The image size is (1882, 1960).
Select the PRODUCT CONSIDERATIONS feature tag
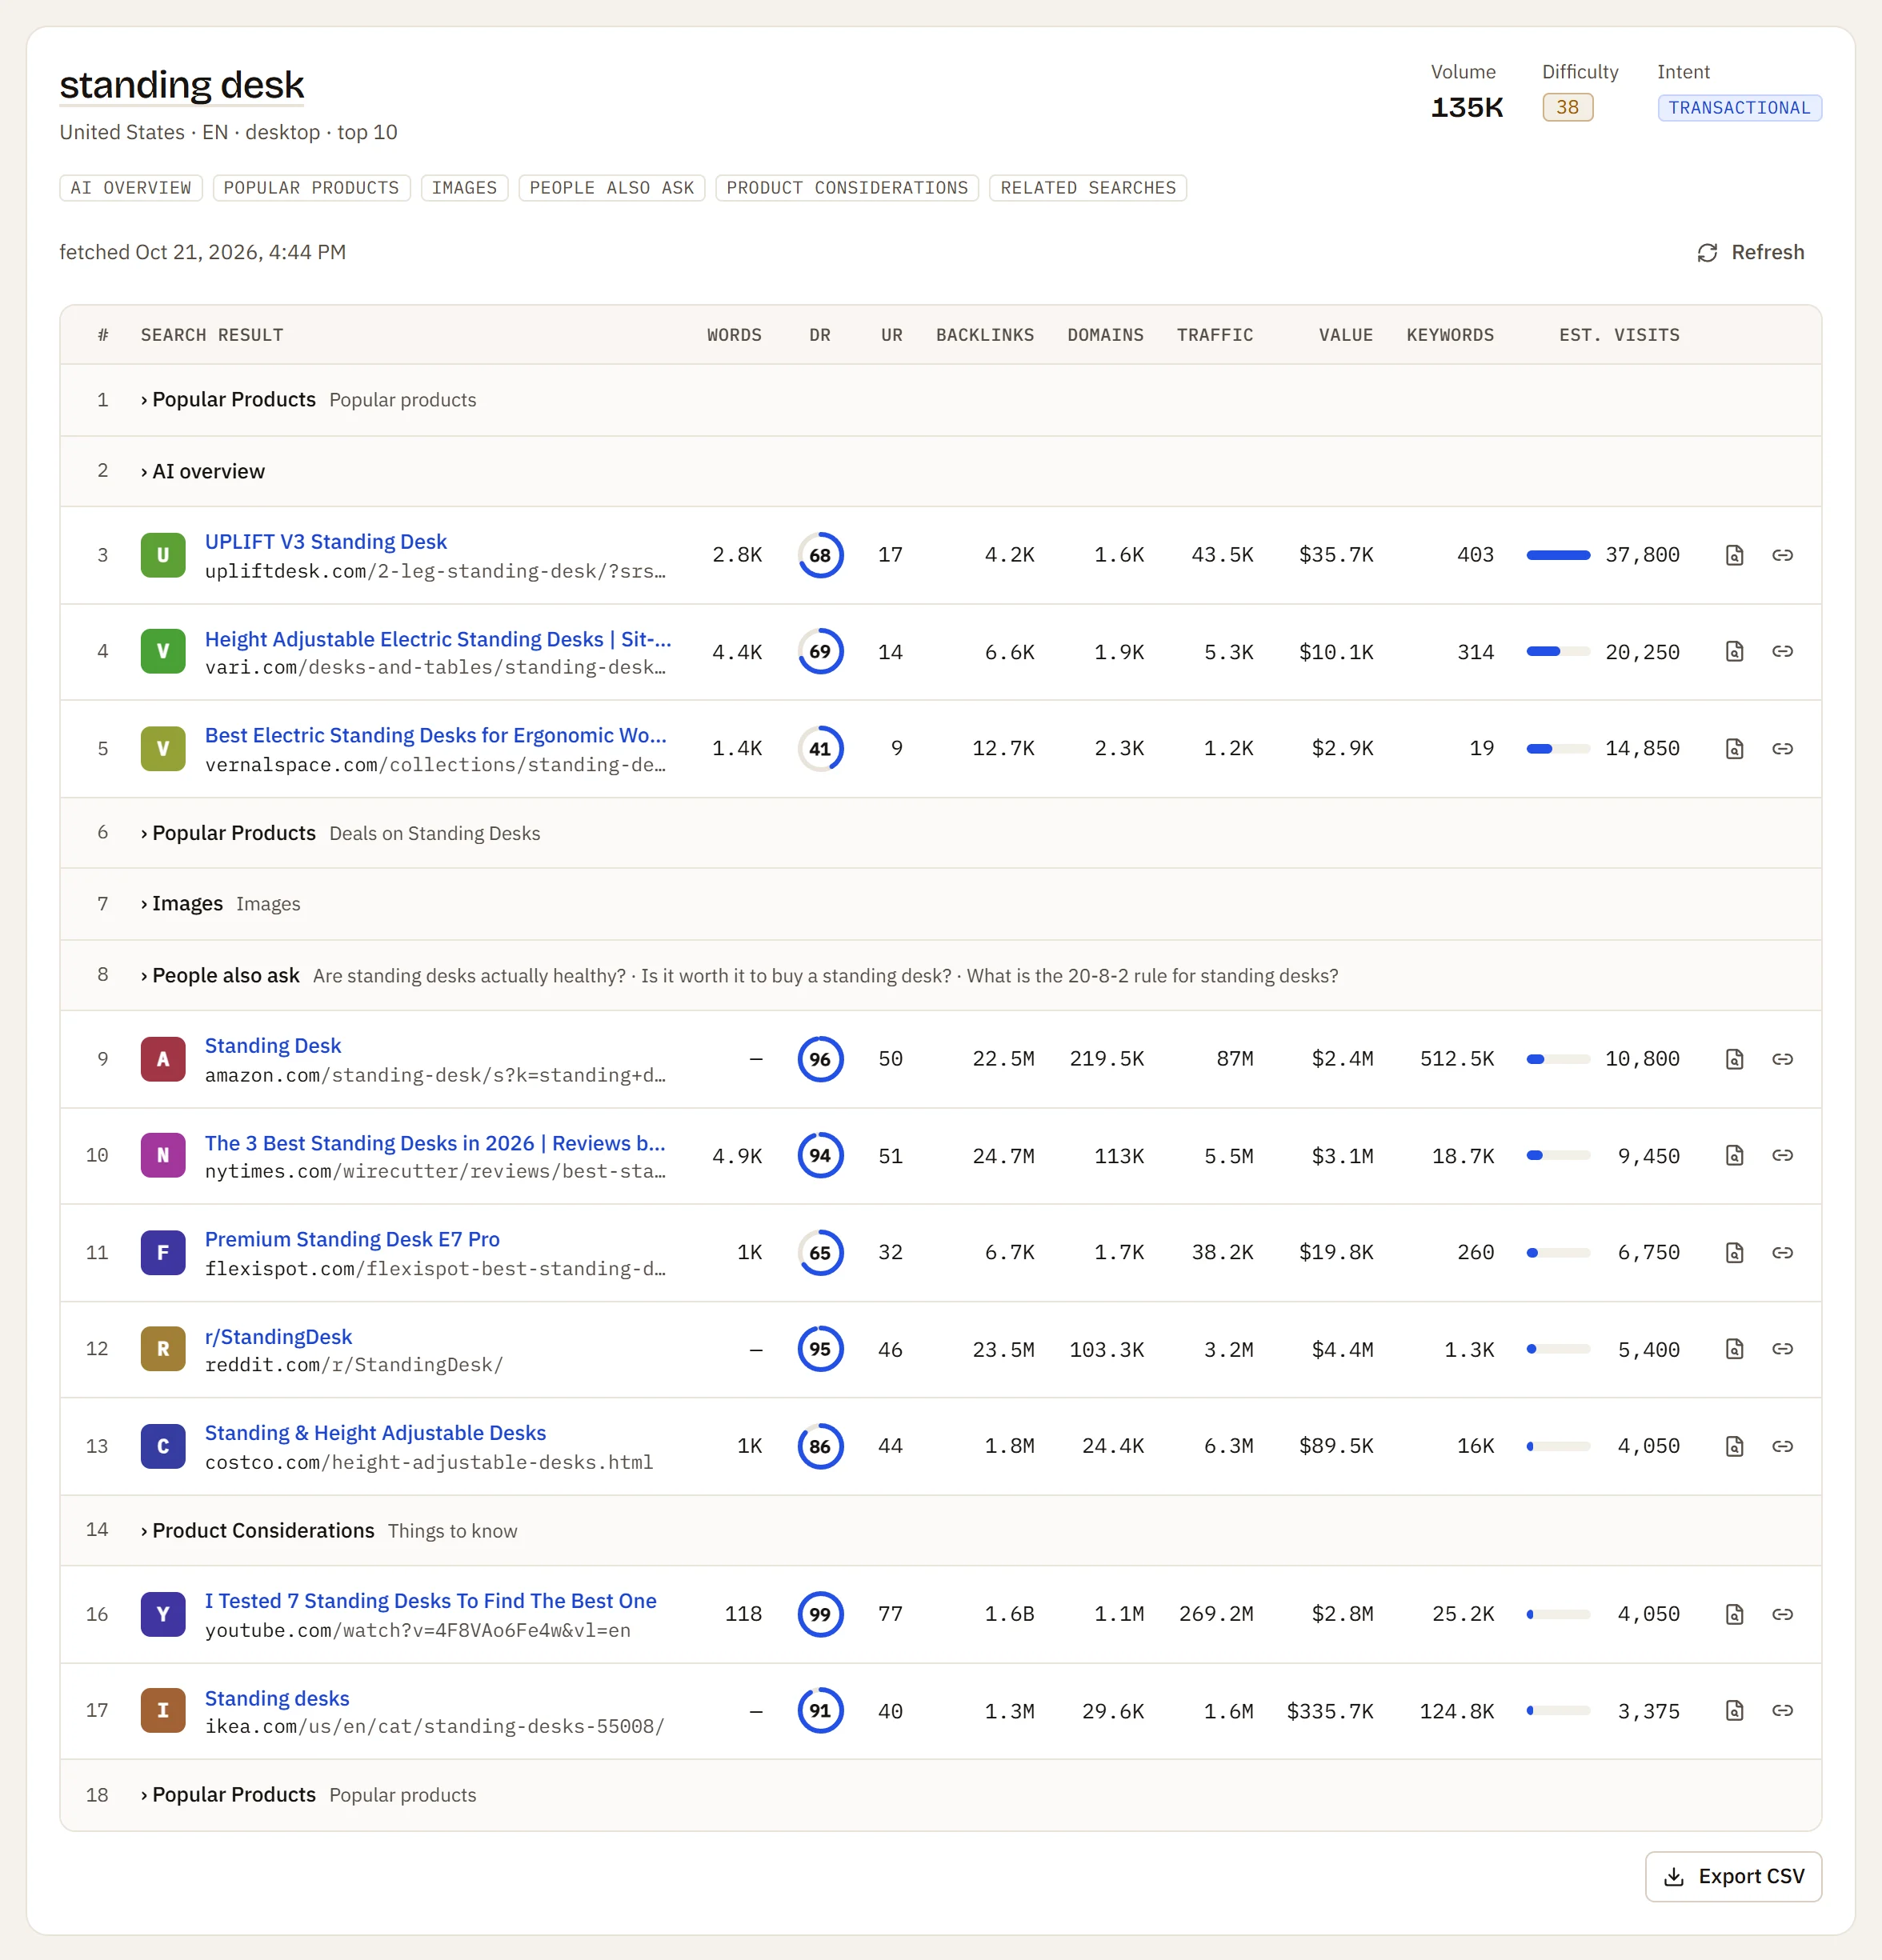[x=847, y=188]
